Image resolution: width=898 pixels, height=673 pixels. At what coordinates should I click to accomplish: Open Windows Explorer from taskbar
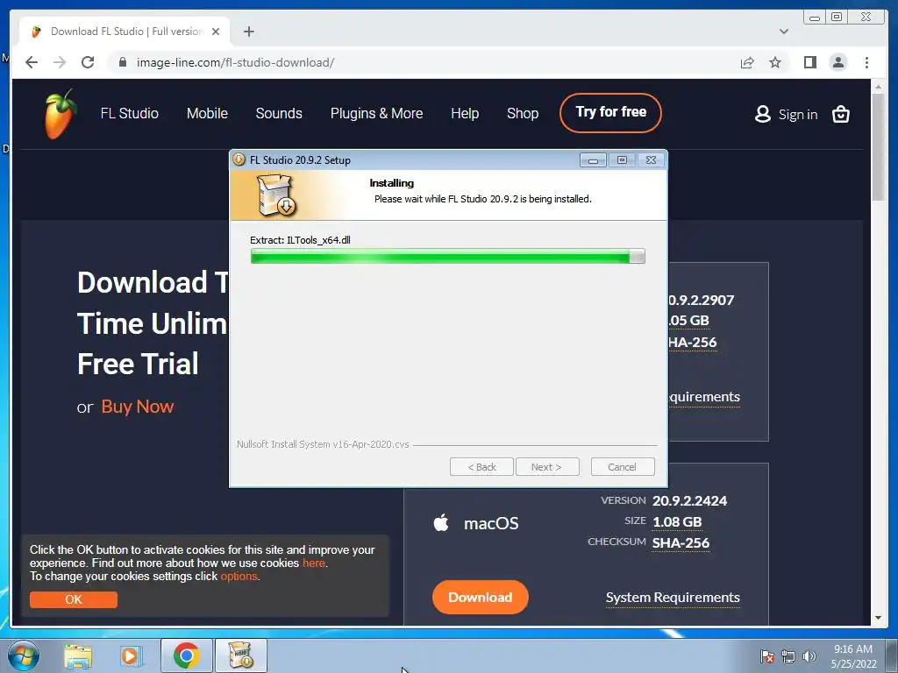(x=78, y=655)
